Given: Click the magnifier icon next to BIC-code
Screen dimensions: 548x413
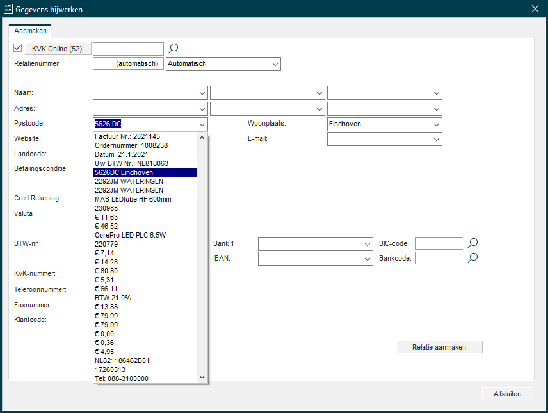Looking at the screenshot, I should [x=472, y=243].
